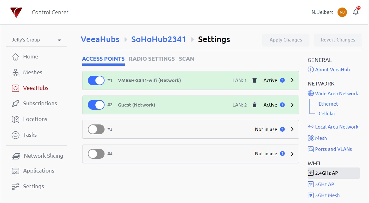Click the Home house icon
This screenshot has height=203, width=369.
[x=15, y=57]
